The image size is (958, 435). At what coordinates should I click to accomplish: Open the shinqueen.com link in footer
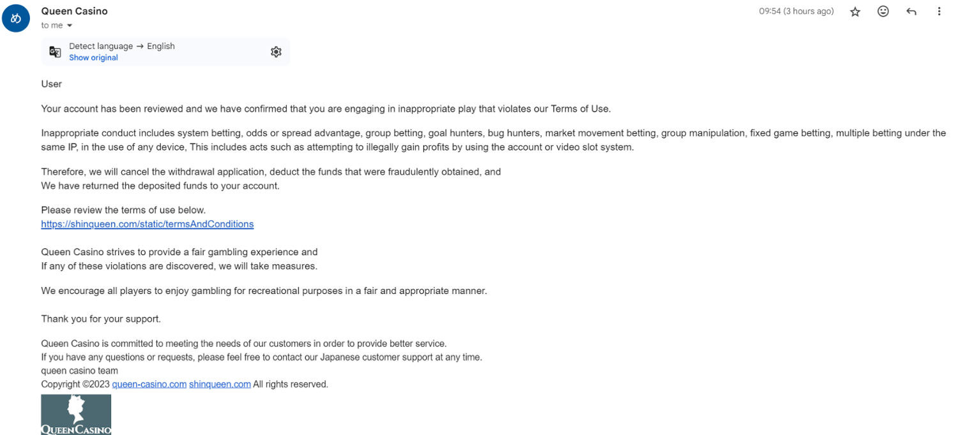(x=220, y=384)
